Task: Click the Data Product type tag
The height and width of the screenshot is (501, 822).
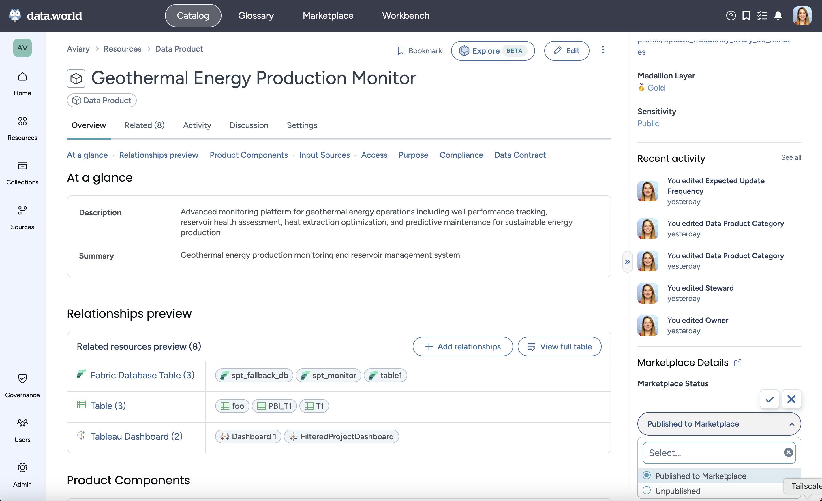Action: [x=102, y=100]
